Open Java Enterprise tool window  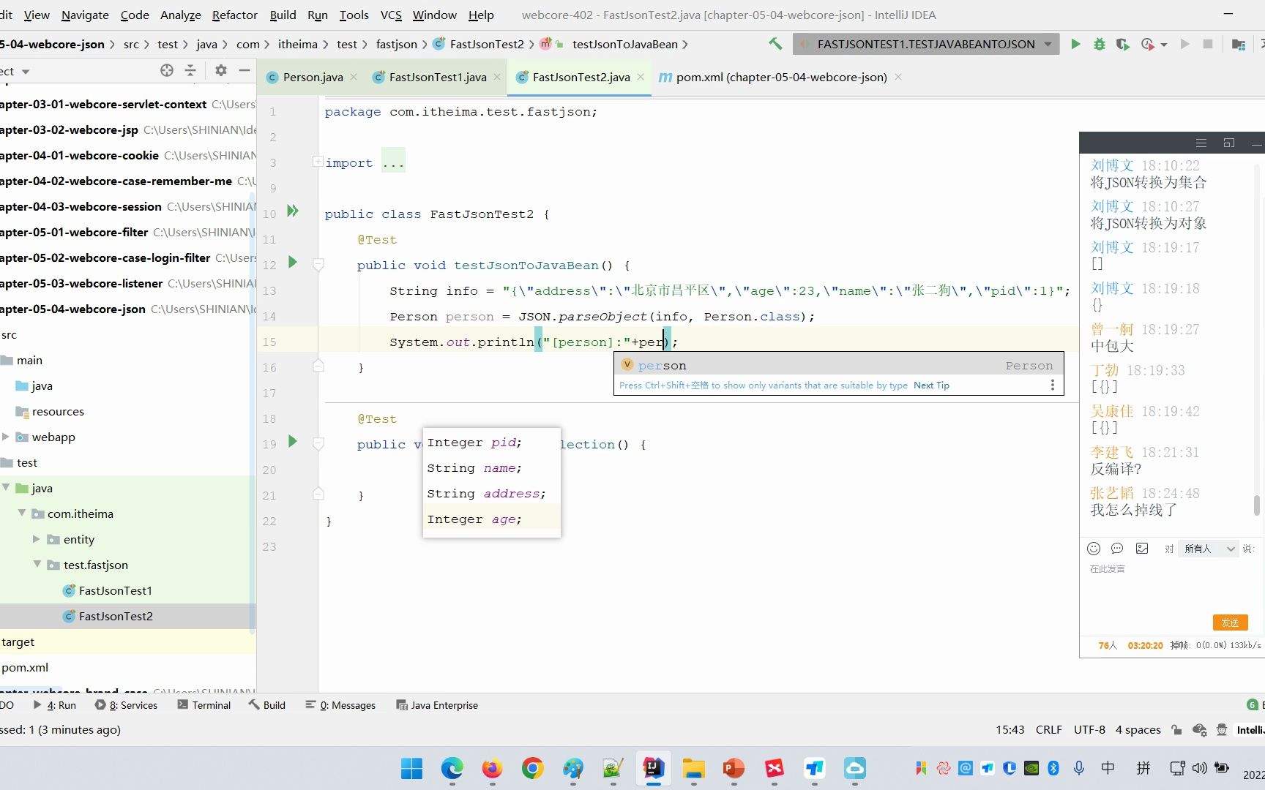click(437, 705)
